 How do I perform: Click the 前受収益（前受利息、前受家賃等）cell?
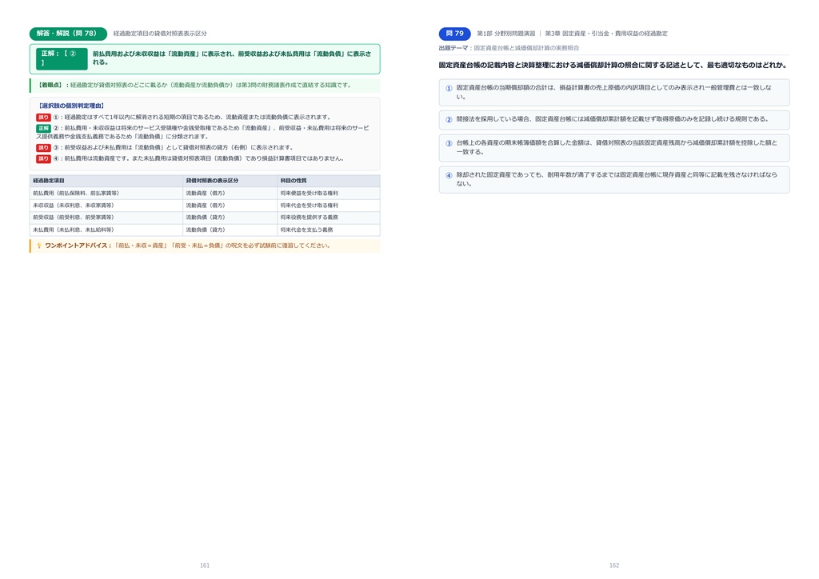[x=106, y=218]
